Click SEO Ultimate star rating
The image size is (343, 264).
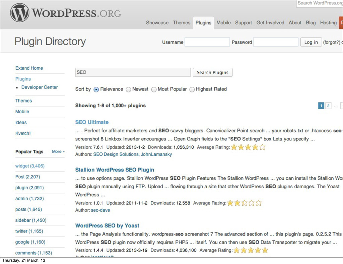248,147
